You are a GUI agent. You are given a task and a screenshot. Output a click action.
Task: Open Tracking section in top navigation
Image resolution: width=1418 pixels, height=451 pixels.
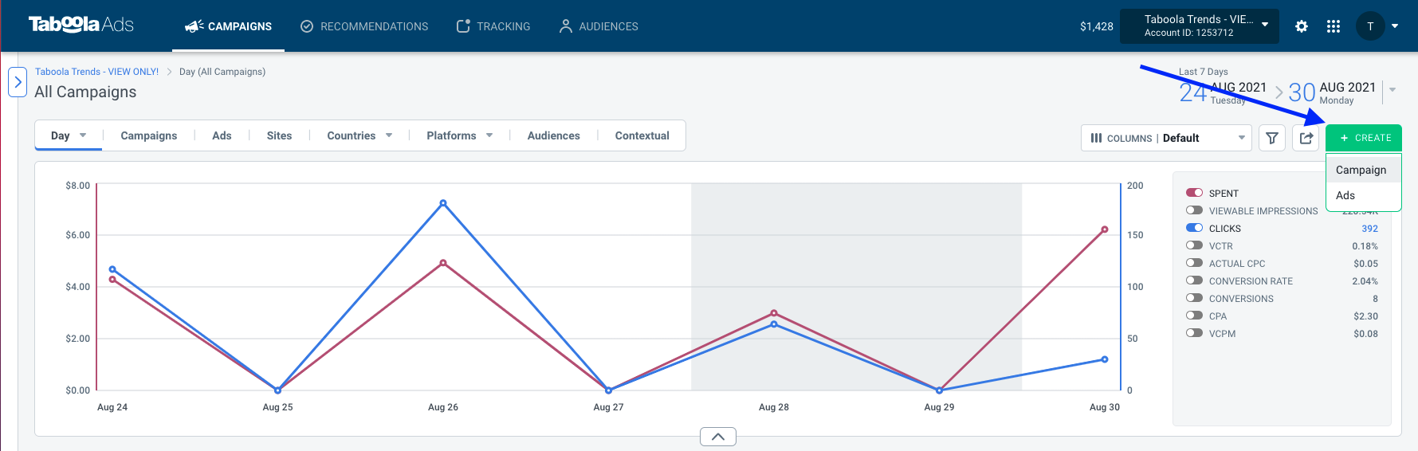coord(493,26)
